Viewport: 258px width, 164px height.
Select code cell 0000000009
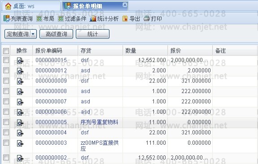[x=51, y=81]
